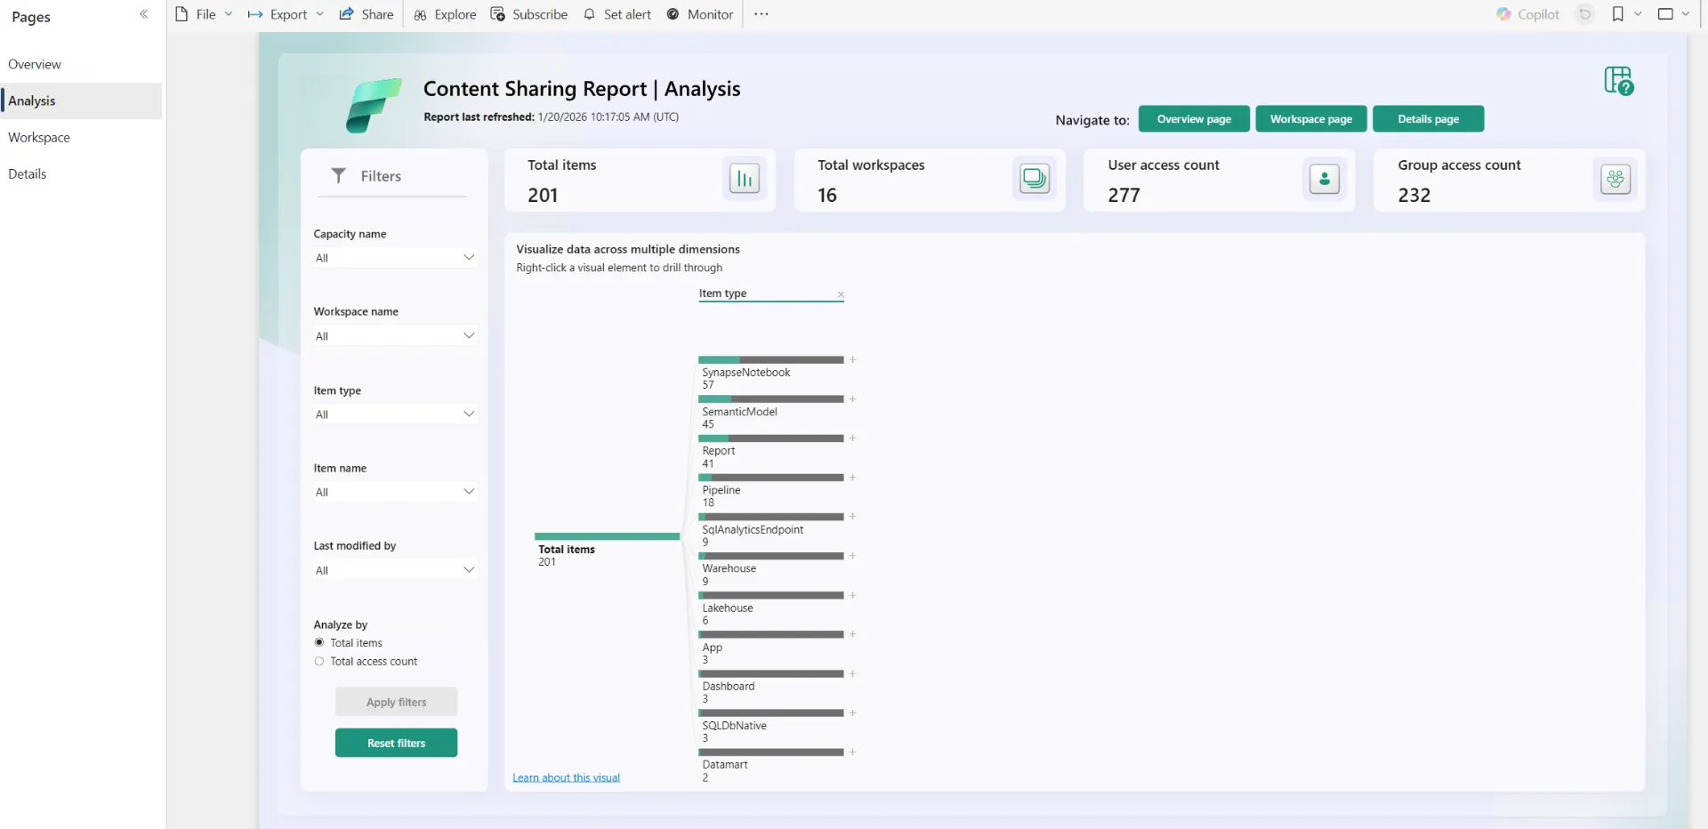Screen dimensions: 1708x829
Task: Expand the SemanticModel node plus sign
Action: pyautogui.click(x=852, y=399)
